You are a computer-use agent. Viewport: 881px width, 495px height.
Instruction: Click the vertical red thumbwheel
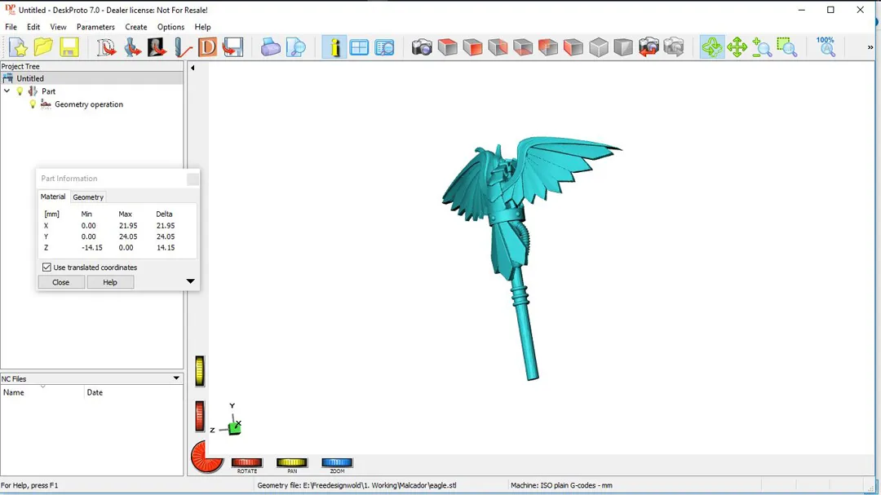point(200,417)
